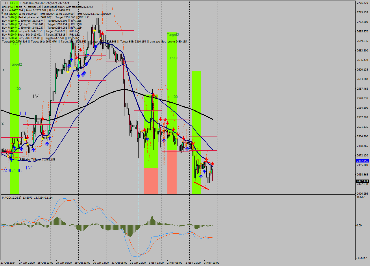Screen dimensions: 370x266
Task: Click the 2504.800 price scale value
Action: click(x=362, y=136)
